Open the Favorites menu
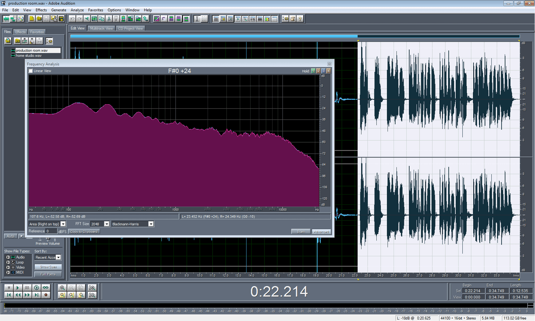Viewport: 535px width, 321px height. tap(96, 10)
